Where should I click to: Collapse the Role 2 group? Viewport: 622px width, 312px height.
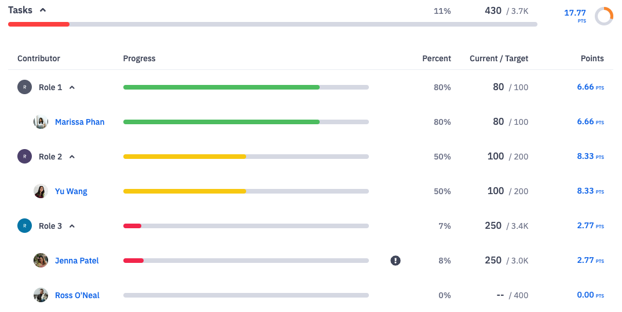tap(72, 157)
